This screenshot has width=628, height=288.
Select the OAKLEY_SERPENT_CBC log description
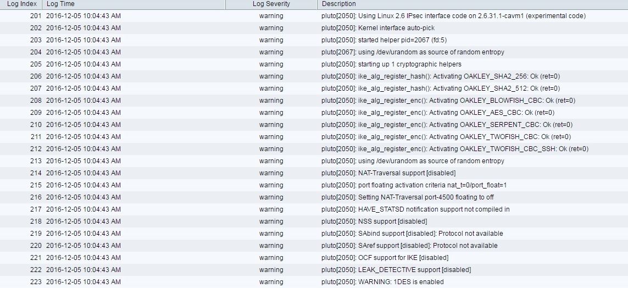click(x=447, y=125)
